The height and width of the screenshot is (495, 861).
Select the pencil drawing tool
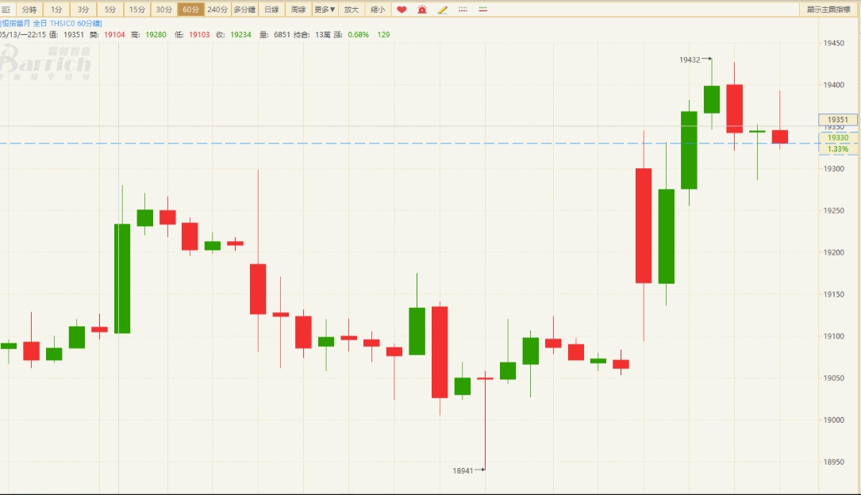pyautogui.click(x=443, y=10)
